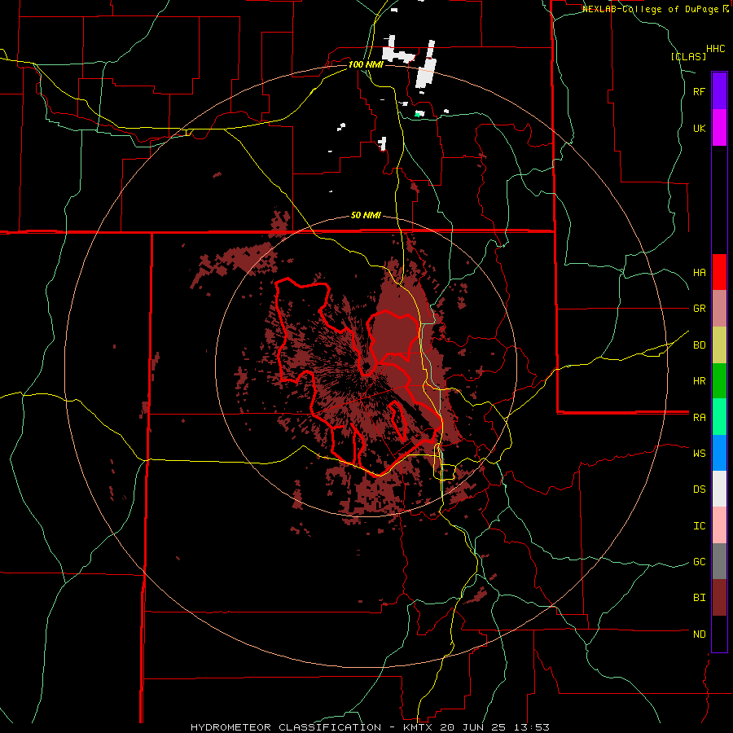Click the dark red BI swatch
This screenshot has height=733, width=733.
(x=719, y=598)
